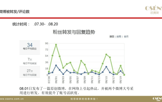Click the caption starting 08.01日发布了

[x=76, y=91]
